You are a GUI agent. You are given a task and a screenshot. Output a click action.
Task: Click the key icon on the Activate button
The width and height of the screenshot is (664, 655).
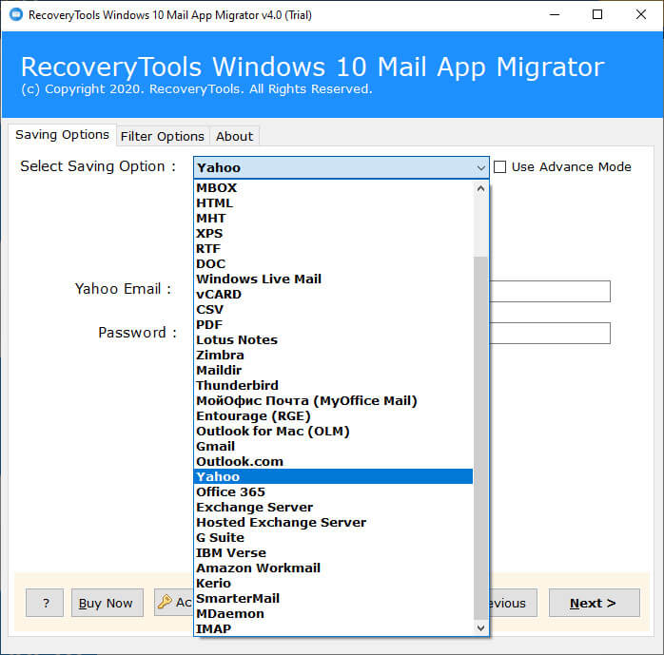coord(165,602)
